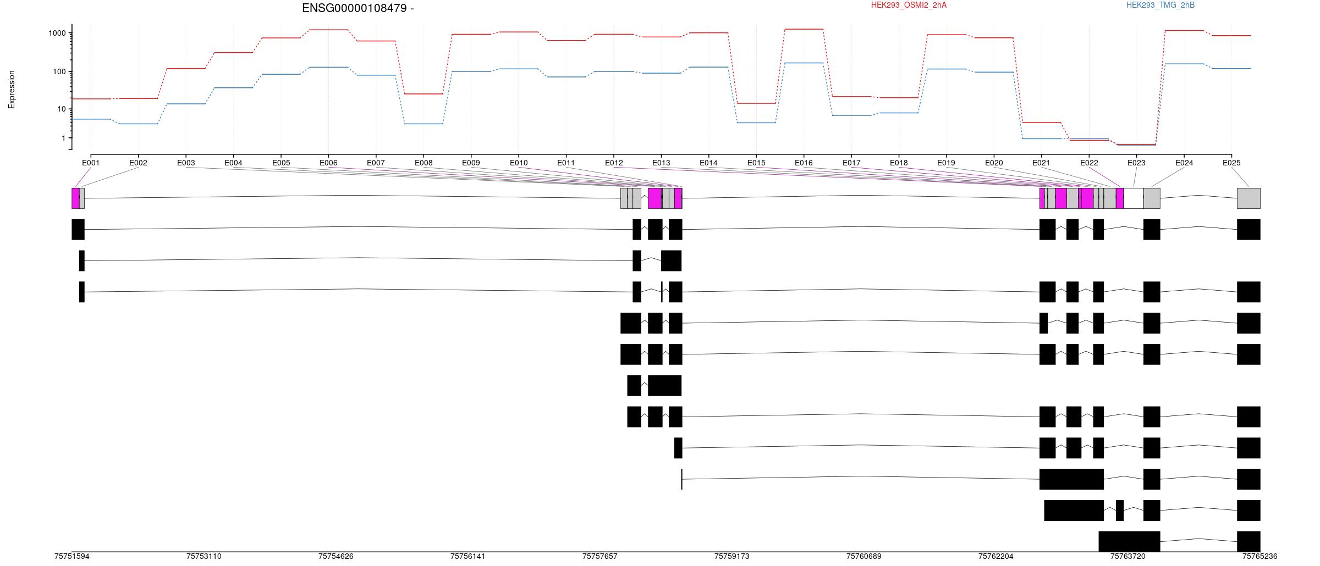Click exon label E006
Image resolution: width=1320 pixels, height=566 pixels.
[x=328, y=163]
